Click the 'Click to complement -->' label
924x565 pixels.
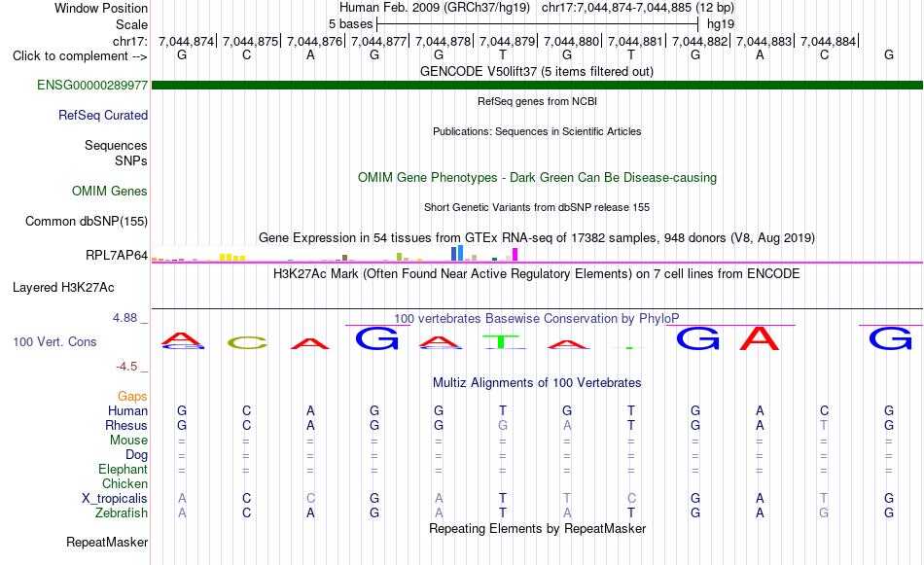point(80,56)
